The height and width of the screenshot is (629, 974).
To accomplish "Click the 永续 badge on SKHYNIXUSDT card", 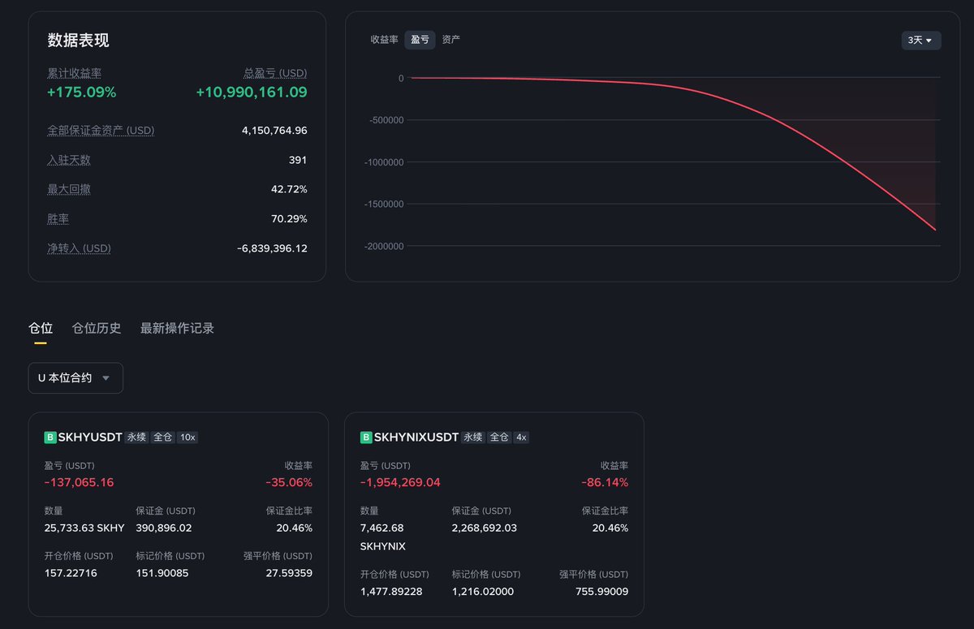I will (x=473, y=437).
